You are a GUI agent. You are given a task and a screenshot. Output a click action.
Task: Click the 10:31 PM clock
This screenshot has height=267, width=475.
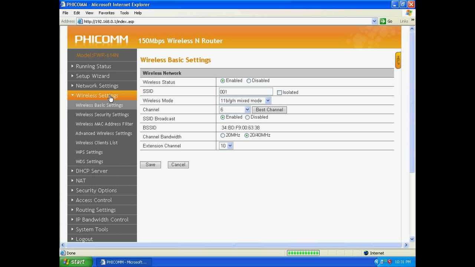click(x=403, y=262)
